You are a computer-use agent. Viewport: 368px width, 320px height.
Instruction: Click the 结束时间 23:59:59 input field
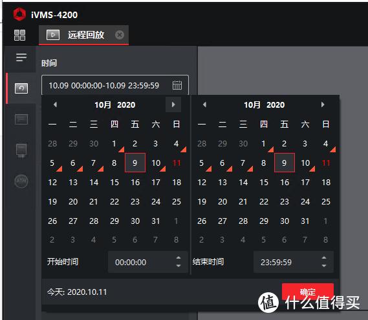(x=294, y=262)
